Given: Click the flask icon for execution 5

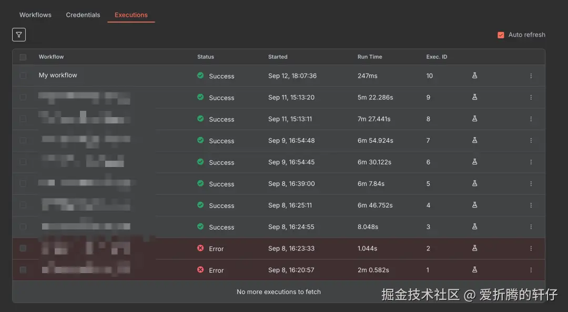Looking at the screenshot, I should click(474, 183).
